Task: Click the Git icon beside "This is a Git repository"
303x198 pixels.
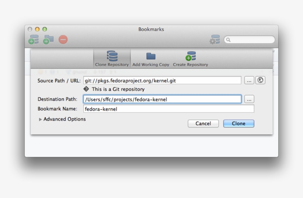Action: (86, 89)
